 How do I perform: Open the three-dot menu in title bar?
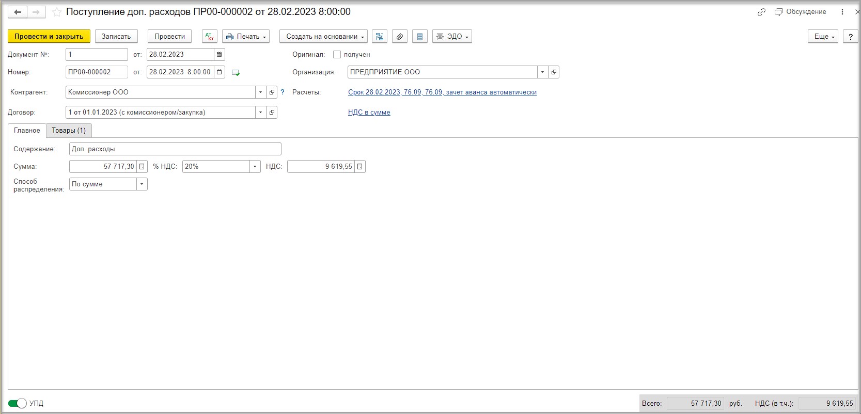843,12
